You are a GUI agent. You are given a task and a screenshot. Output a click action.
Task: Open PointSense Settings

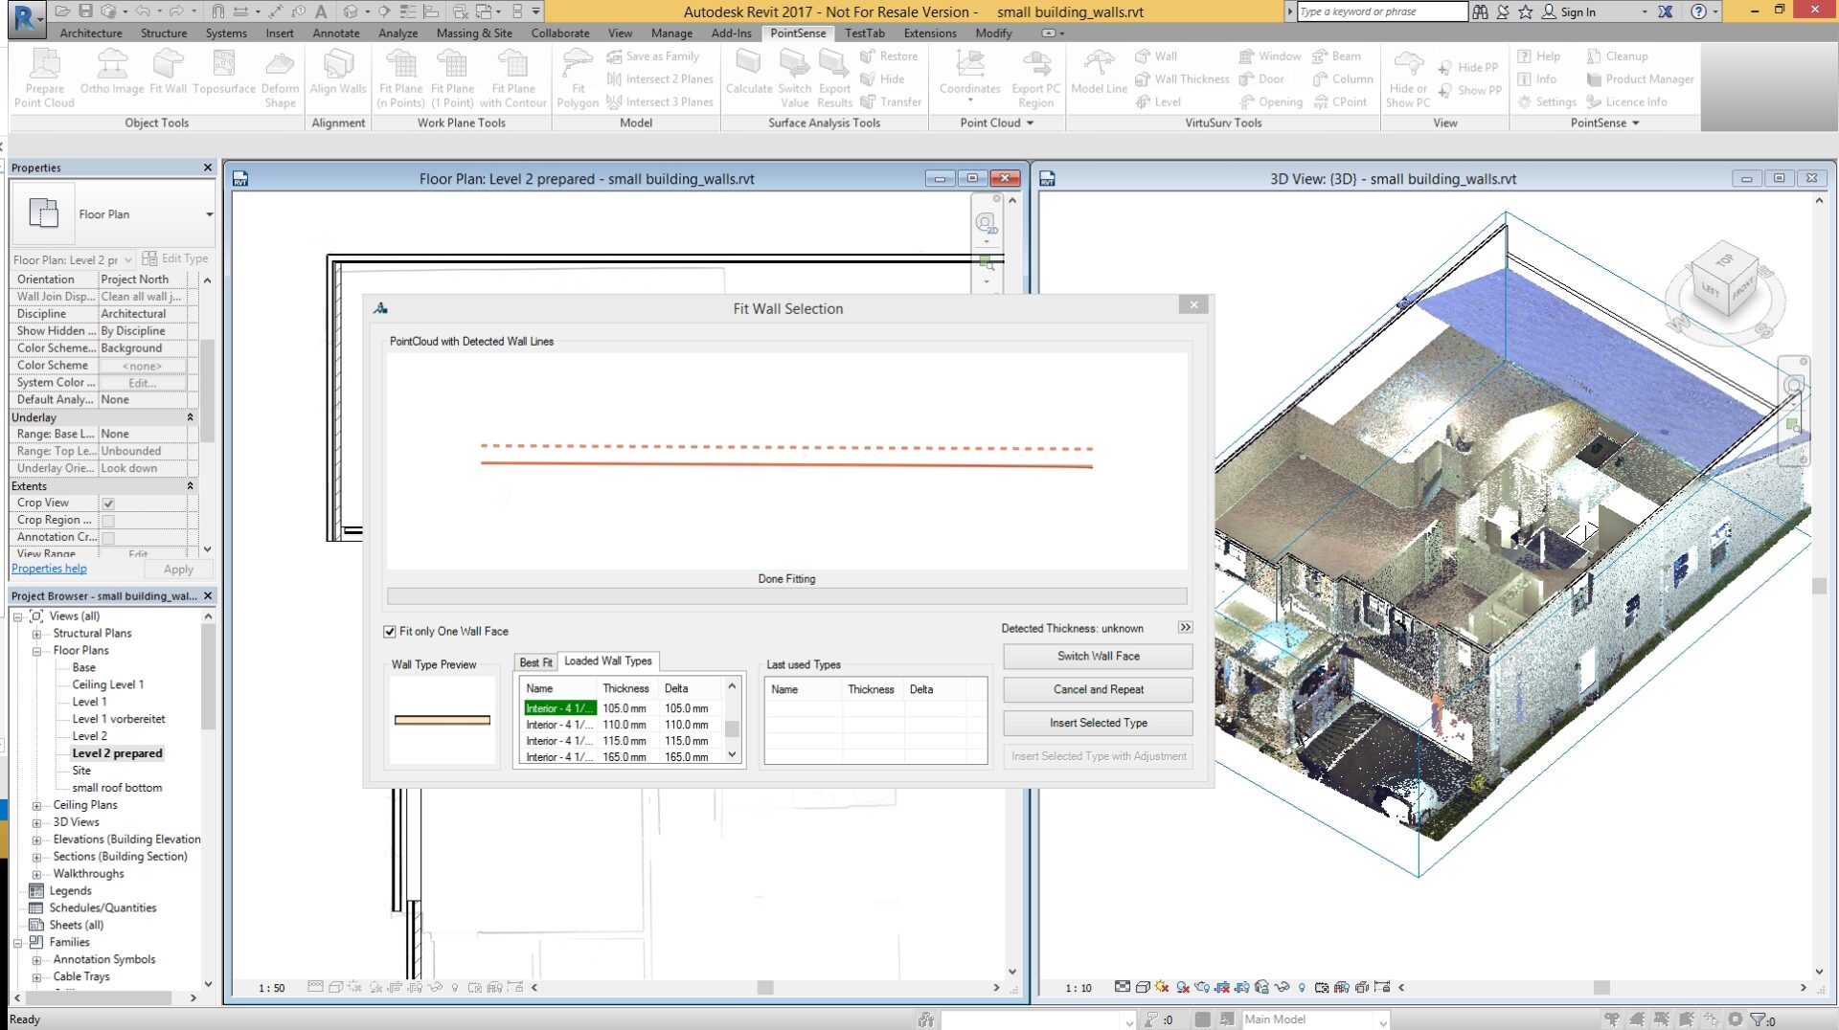(1547, 102)
